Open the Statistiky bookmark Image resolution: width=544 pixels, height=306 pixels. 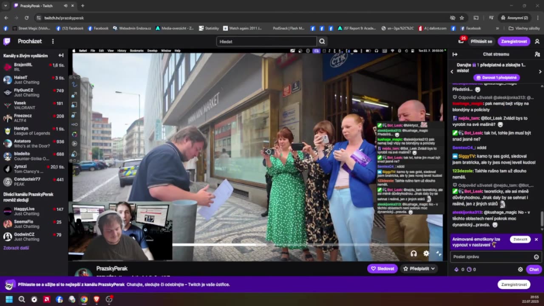[208, 28]
